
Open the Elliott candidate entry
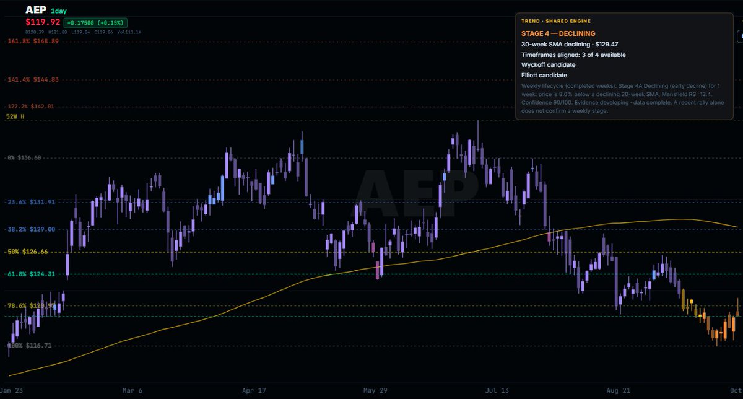click(544, 75)
